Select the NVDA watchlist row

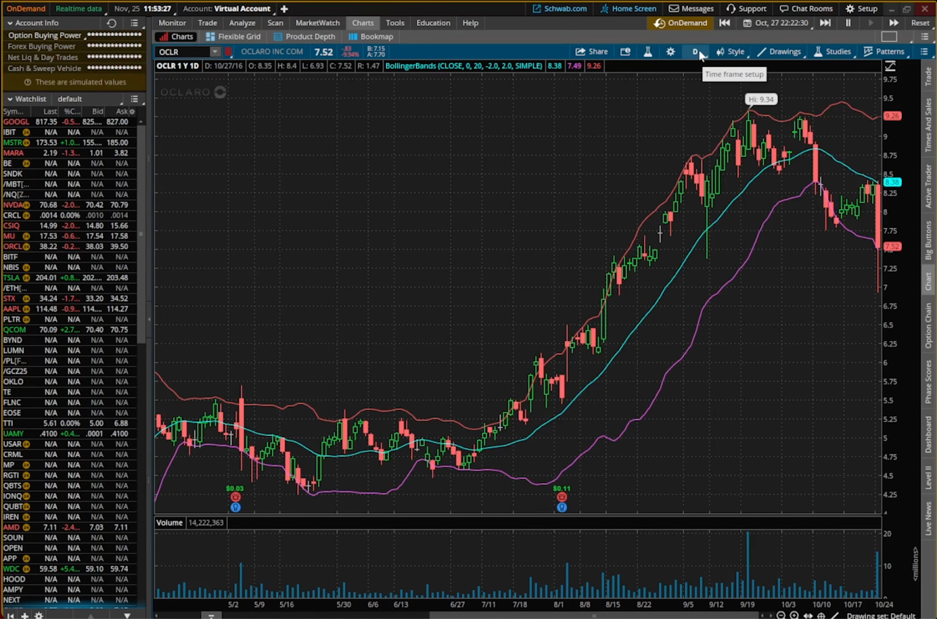coord(69,205)
